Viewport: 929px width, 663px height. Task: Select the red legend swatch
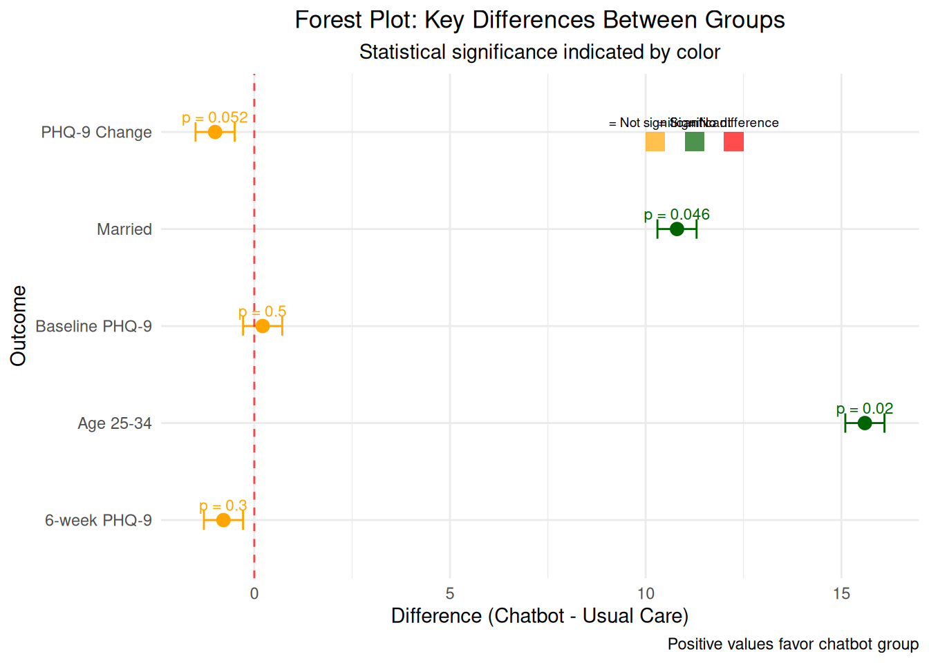(733, 142)
